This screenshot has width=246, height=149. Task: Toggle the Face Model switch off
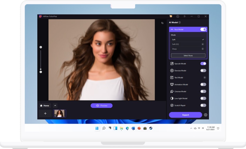[203, 29]
